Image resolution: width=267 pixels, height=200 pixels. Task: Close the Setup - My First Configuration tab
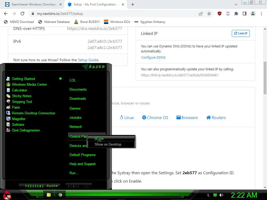coord(123,4)
